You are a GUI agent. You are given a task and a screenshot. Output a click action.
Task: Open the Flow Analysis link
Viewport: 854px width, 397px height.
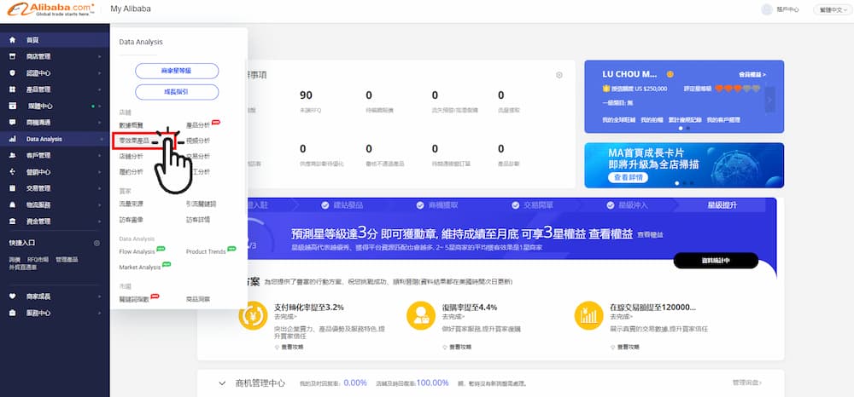pos(137,252)
